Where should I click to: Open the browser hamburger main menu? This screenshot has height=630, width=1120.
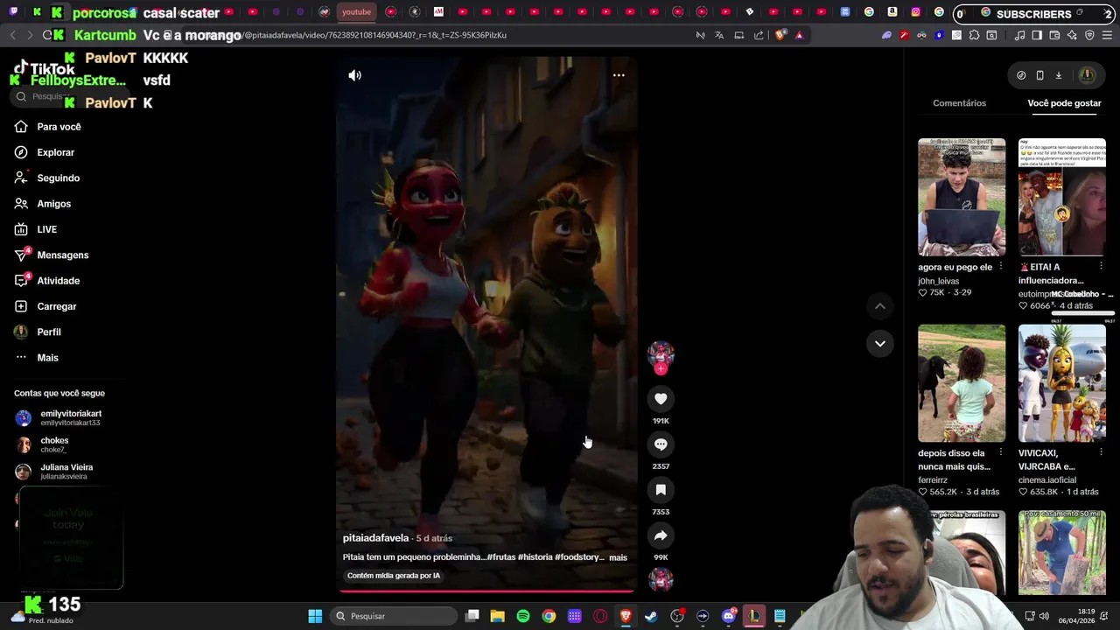click(1107, 35)
